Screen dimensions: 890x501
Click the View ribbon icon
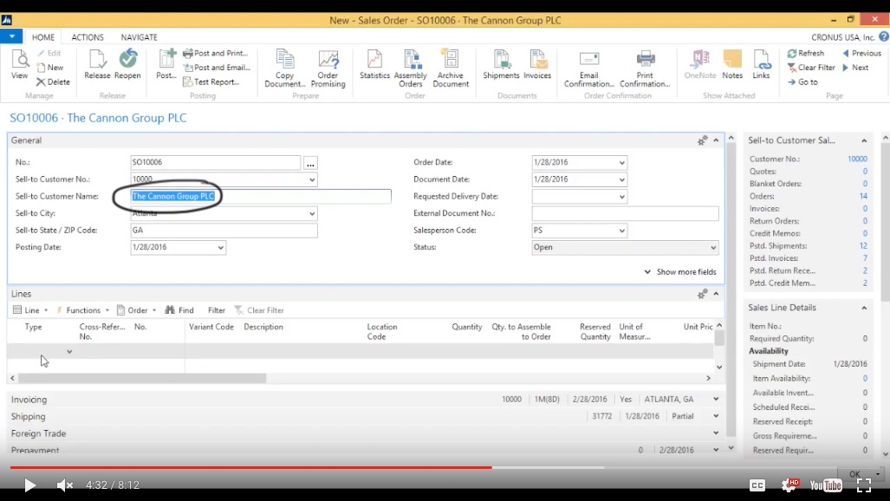(19, 64)
